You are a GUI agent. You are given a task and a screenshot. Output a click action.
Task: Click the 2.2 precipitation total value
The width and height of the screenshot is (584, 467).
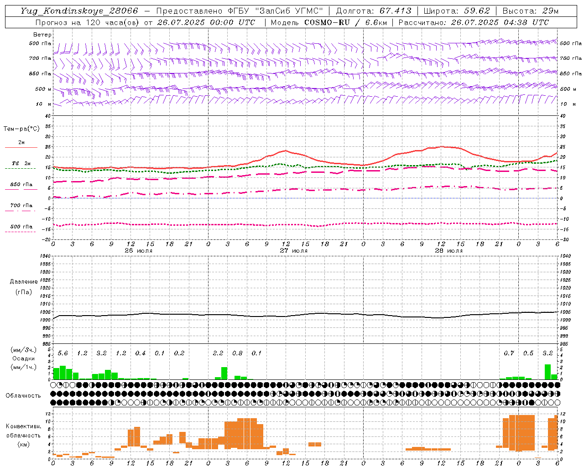pyautogui.click(x=218, y=353)
